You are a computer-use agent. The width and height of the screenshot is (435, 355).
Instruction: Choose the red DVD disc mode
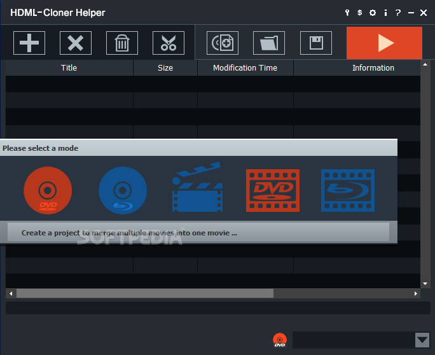pos(48,190)
